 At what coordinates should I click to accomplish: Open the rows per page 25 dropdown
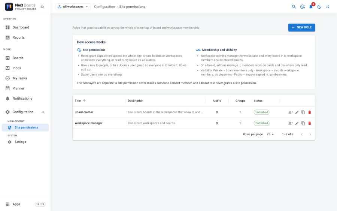coord(270,134)
